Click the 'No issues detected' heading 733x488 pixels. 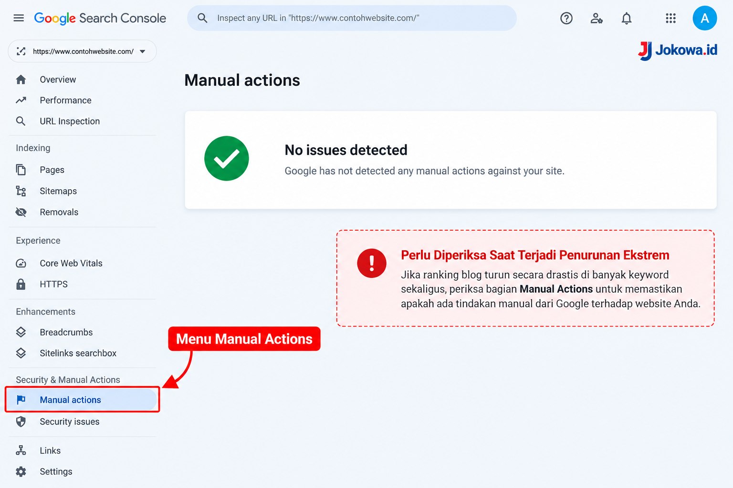coord(346,150)
